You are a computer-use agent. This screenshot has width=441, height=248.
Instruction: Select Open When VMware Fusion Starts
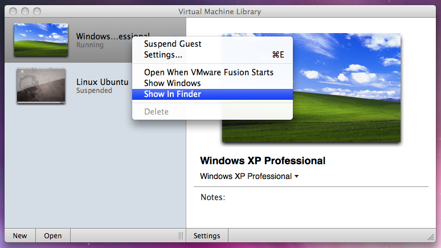(x=213, y=72)
